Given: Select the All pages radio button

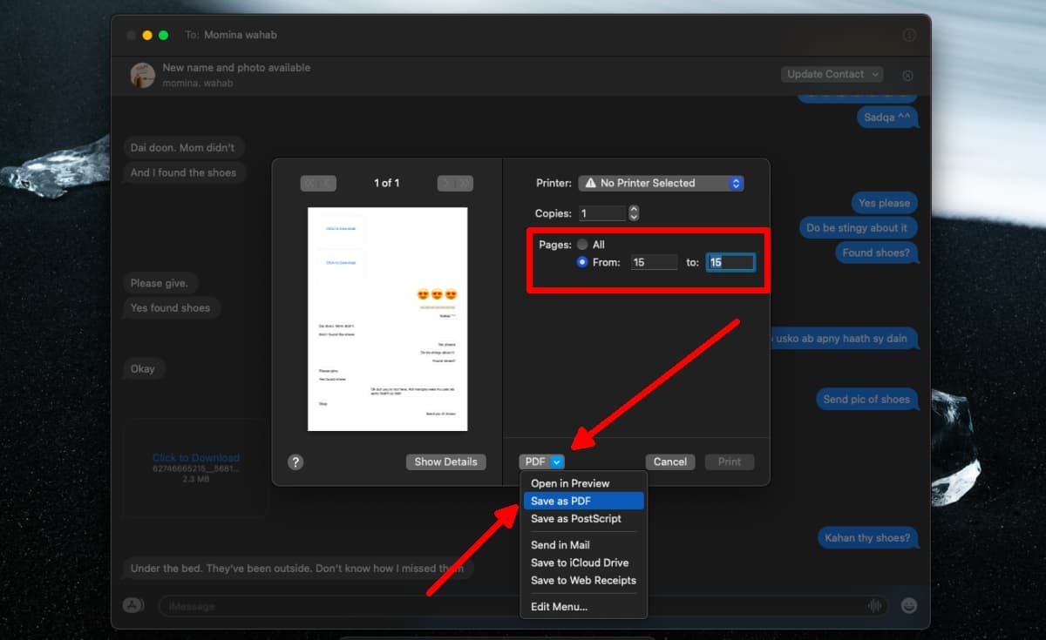Looking at the screenshot, I should pos(582,245).
